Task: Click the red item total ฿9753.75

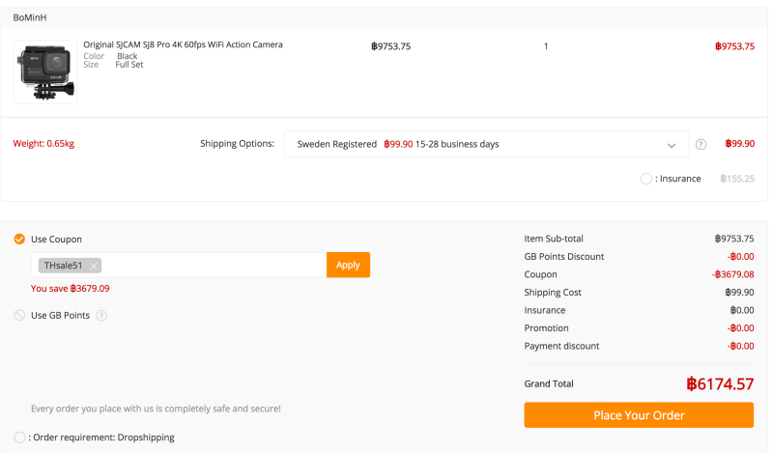Action: (734, 46)
